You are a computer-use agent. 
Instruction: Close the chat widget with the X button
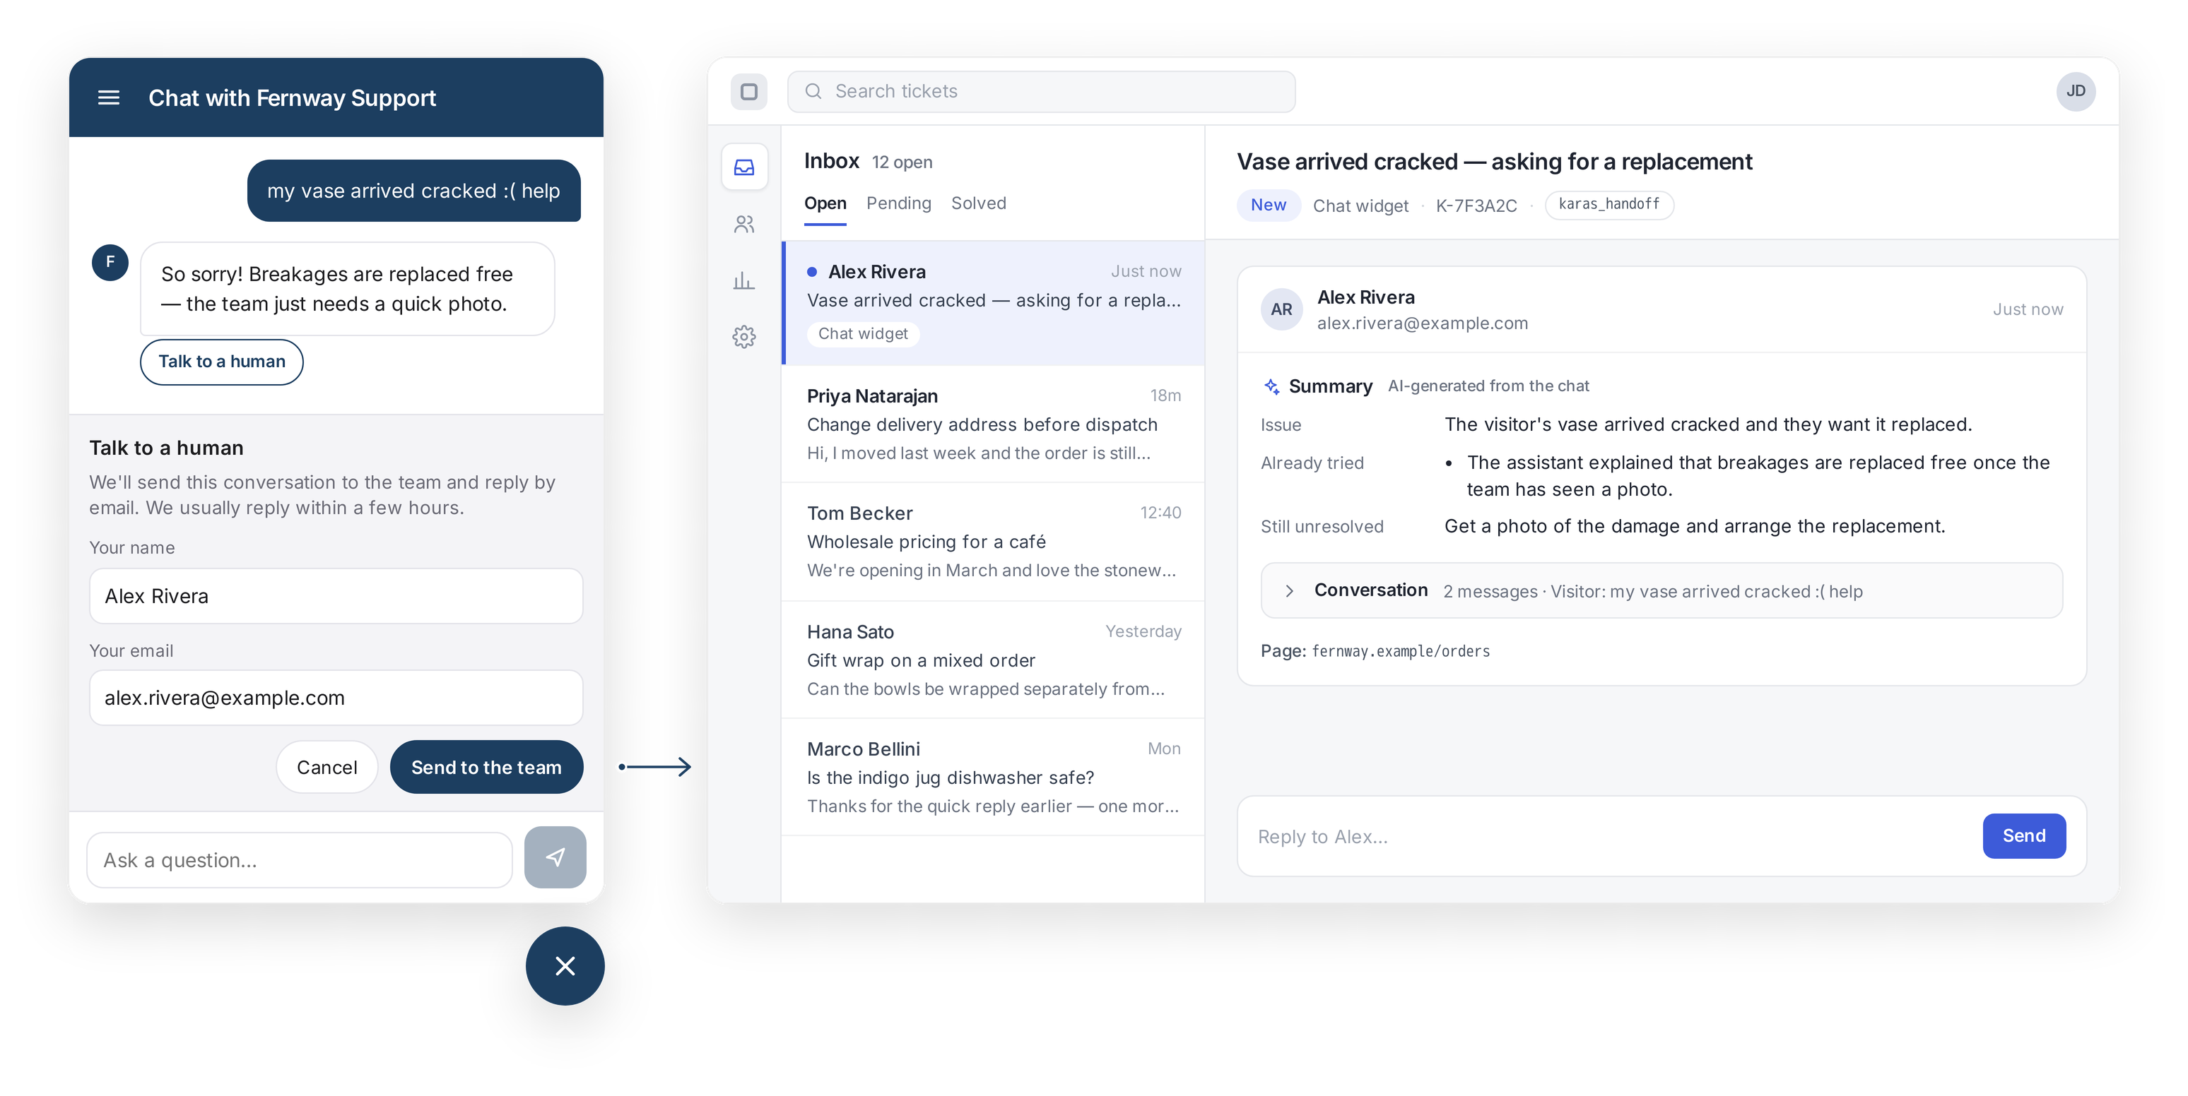tap(565, 966)
